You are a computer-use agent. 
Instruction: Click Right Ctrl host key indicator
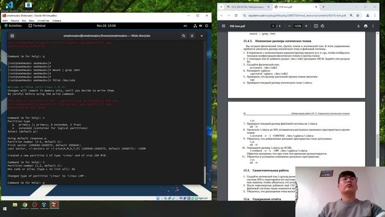[203, 198]
